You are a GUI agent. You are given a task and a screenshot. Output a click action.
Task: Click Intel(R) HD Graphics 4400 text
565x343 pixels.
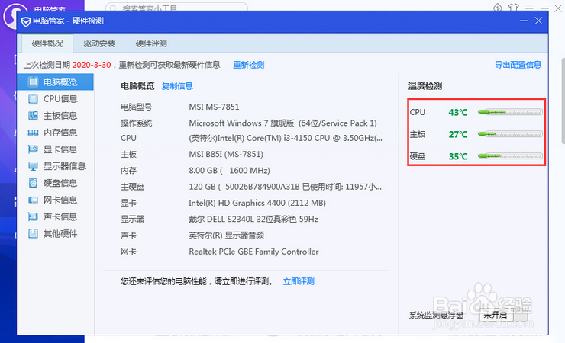[257, 203]
